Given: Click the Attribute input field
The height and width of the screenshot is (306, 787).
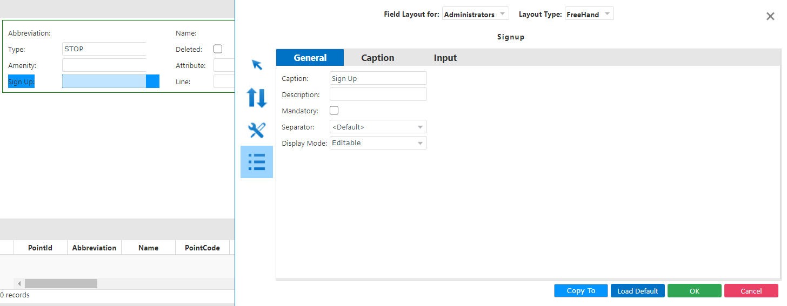Looking at the screenshot, I should (x=224, y=65).
